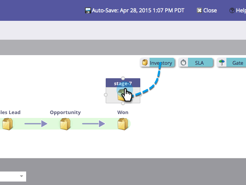This screenshot has height=185, width=246.
Task: Click the bottom connector handle of stage-7
Action: (123, 103)
